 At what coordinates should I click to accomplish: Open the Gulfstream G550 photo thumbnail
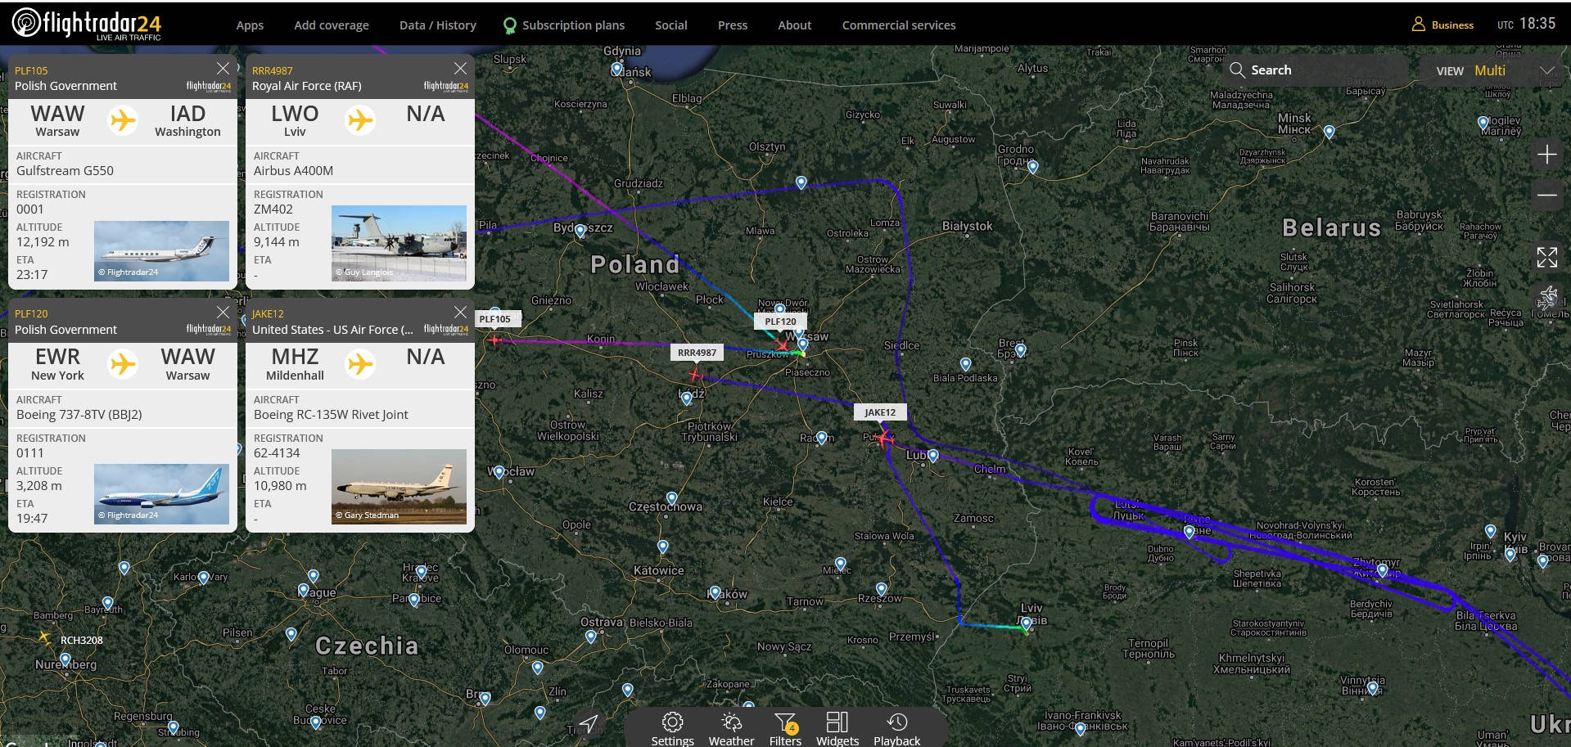tap(161, 251)
